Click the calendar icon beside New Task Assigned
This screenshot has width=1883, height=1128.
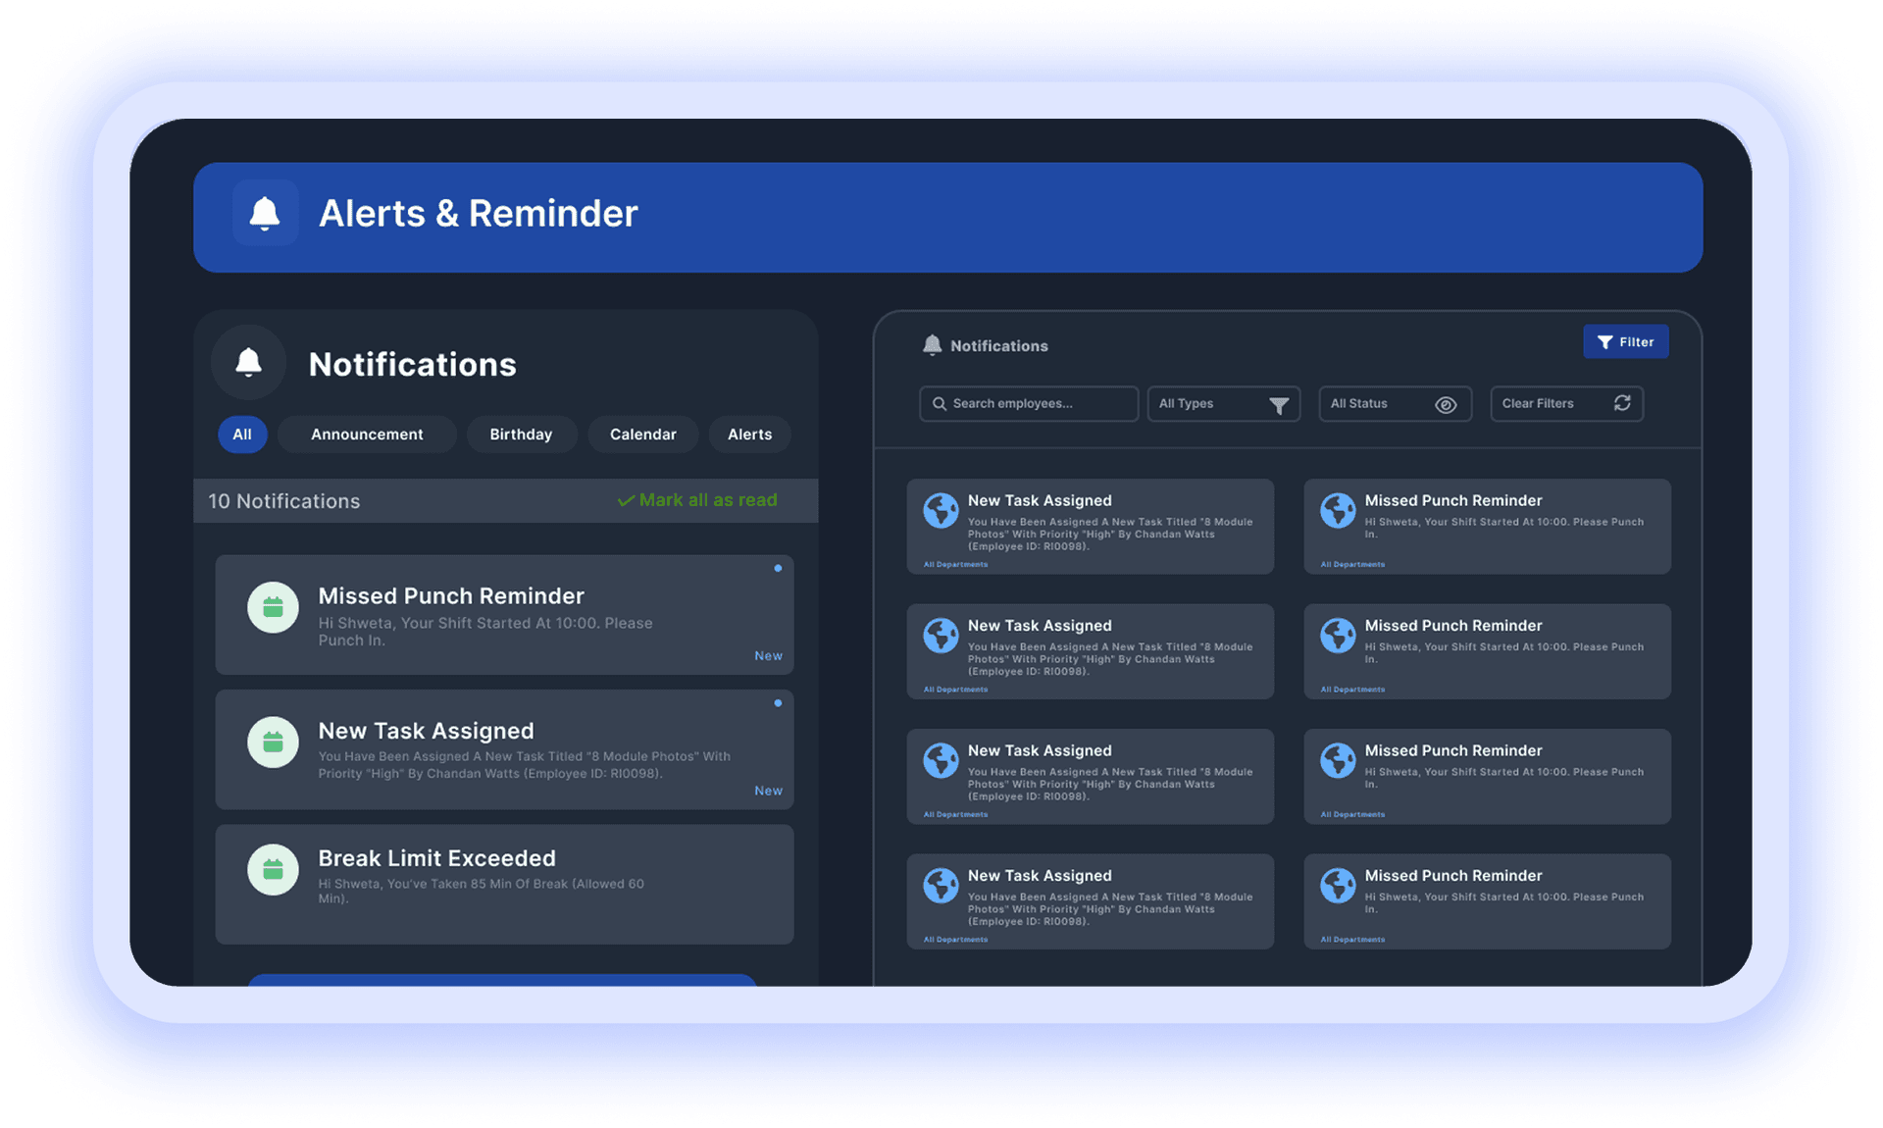(x=273, y=743)
